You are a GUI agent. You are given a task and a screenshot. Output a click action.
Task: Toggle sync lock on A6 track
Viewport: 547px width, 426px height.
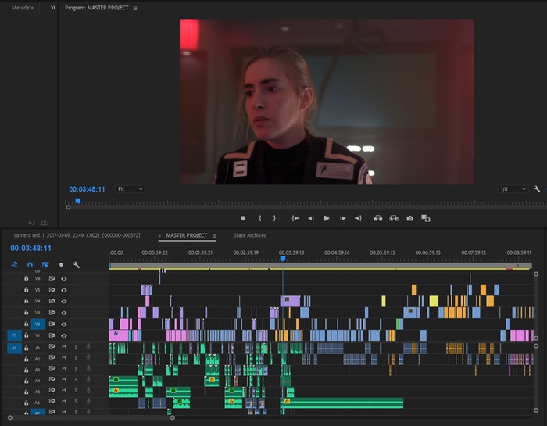(52, 402)
